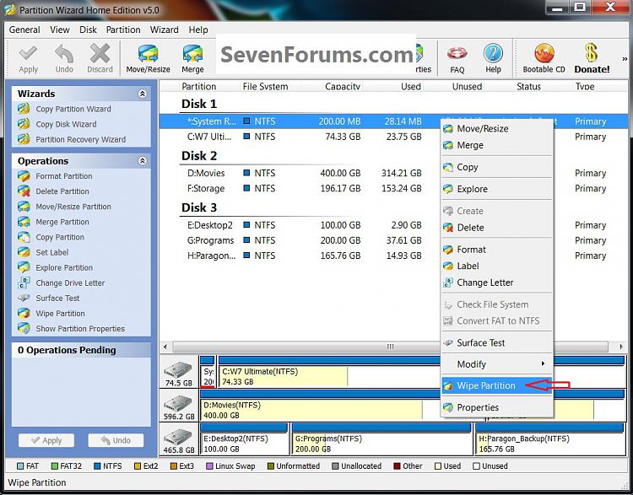Screen dimensions: 633x495
Task: Click the bottom Apply button
Action: (x=46, y=440)
